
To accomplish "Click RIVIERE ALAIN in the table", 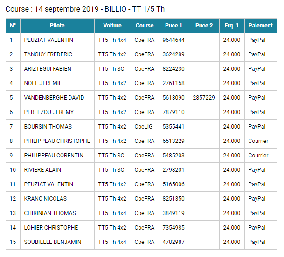I will [x=42, y=170].
